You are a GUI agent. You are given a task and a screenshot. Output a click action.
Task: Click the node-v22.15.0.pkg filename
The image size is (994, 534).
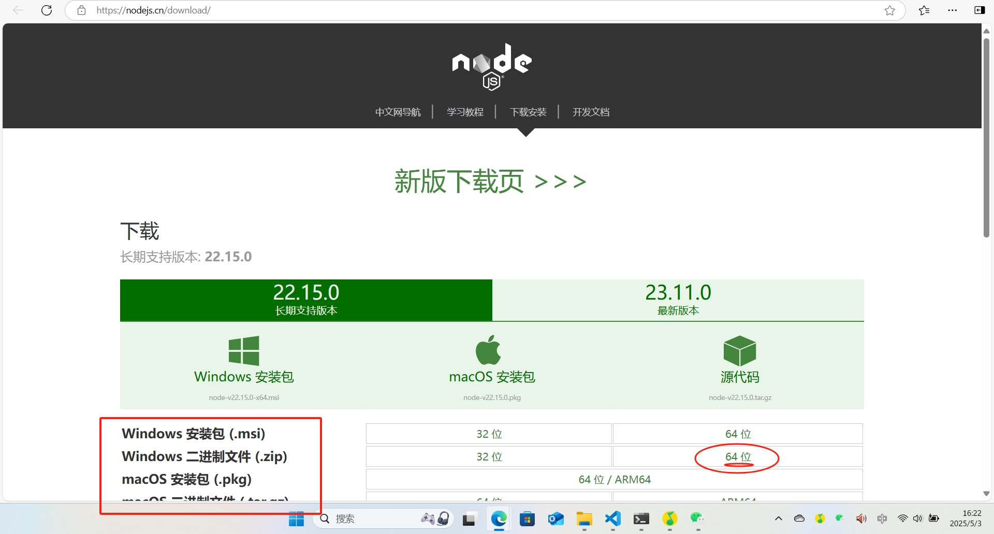492,397
